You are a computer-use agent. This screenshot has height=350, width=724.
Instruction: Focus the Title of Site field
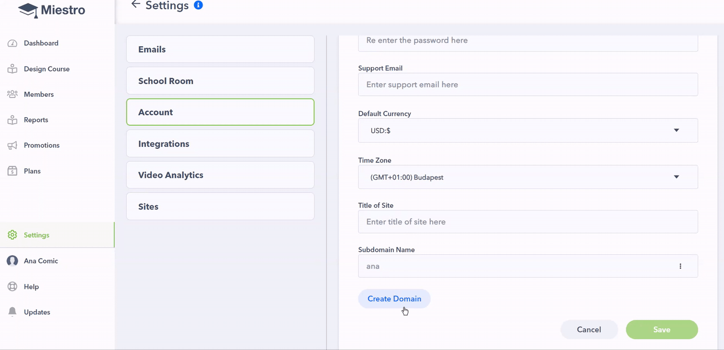[x=528, y=222]
